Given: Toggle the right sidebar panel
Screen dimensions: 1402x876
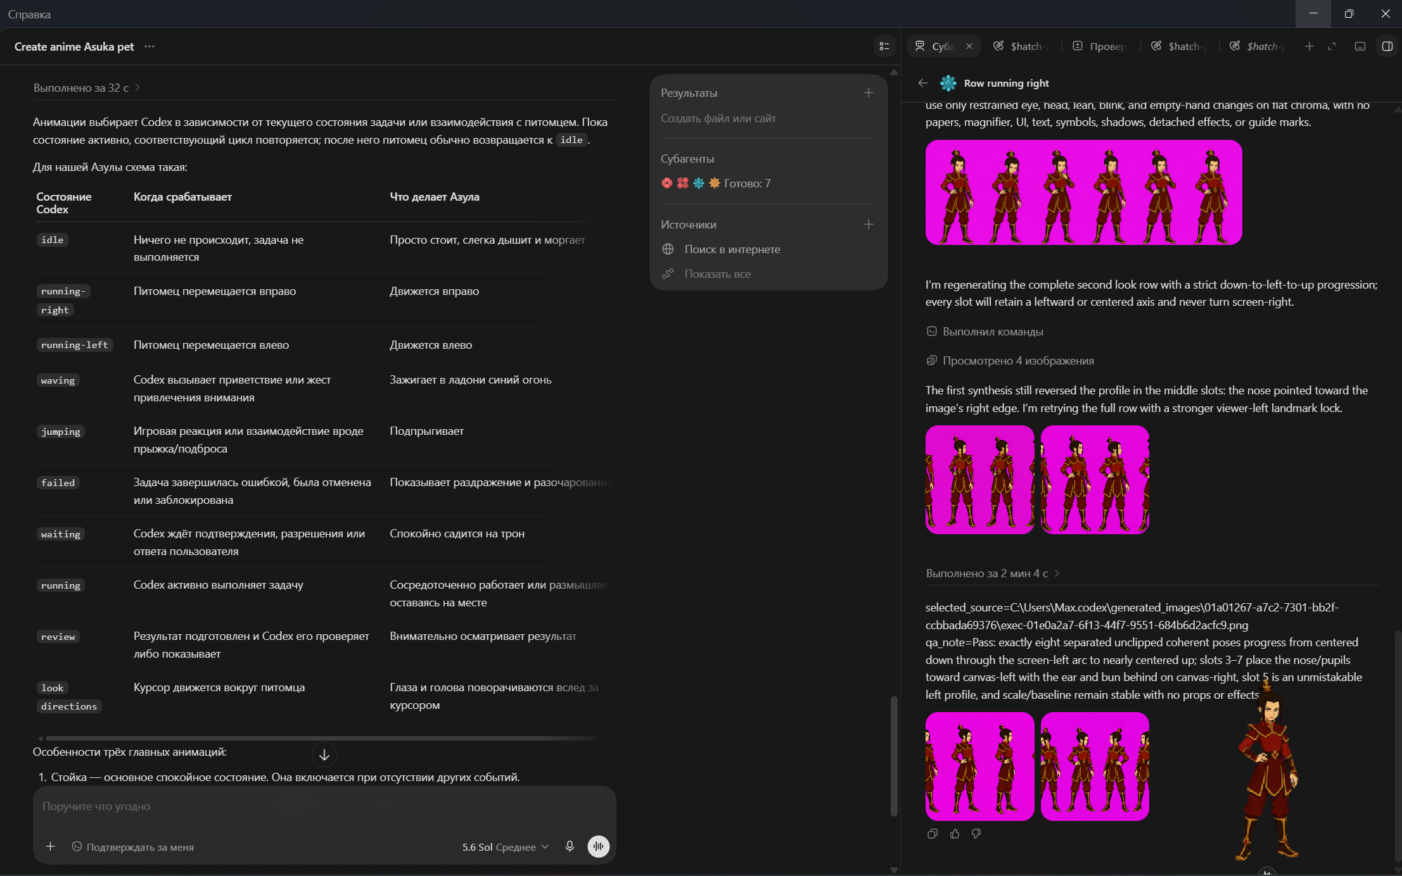Looking at the screenshot, I should coord(1387,46).
